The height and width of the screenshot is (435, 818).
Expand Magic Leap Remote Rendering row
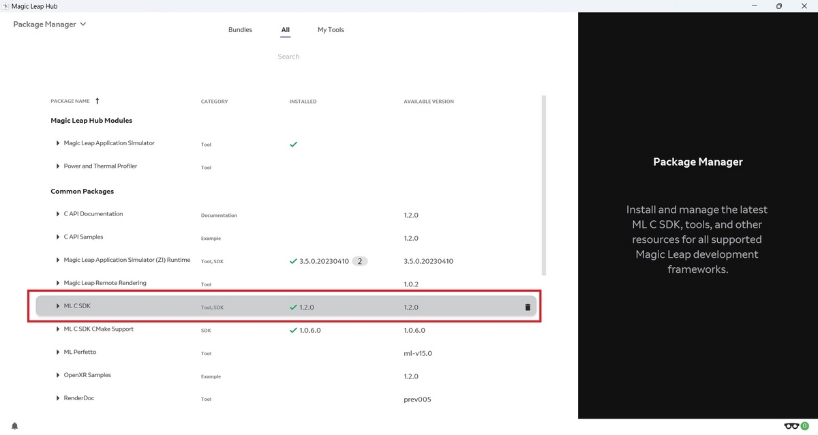click(x=58, y=283)
